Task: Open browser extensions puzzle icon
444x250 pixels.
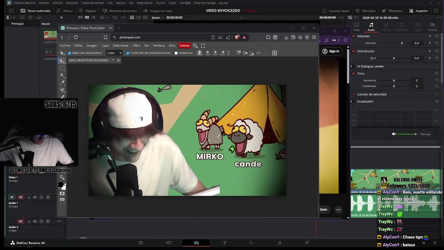Action: 268,37
